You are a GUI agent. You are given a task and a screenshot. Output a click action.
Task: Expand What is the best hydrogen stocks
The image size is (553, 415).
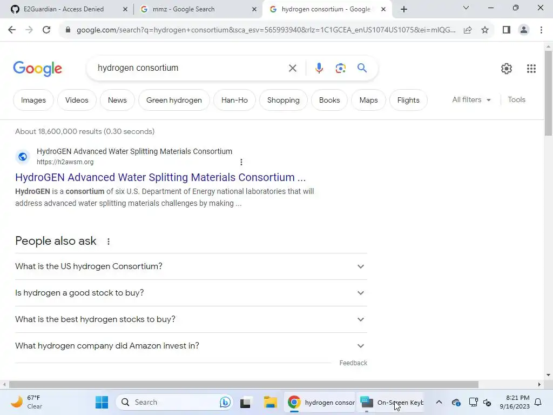tap(191, 319)
